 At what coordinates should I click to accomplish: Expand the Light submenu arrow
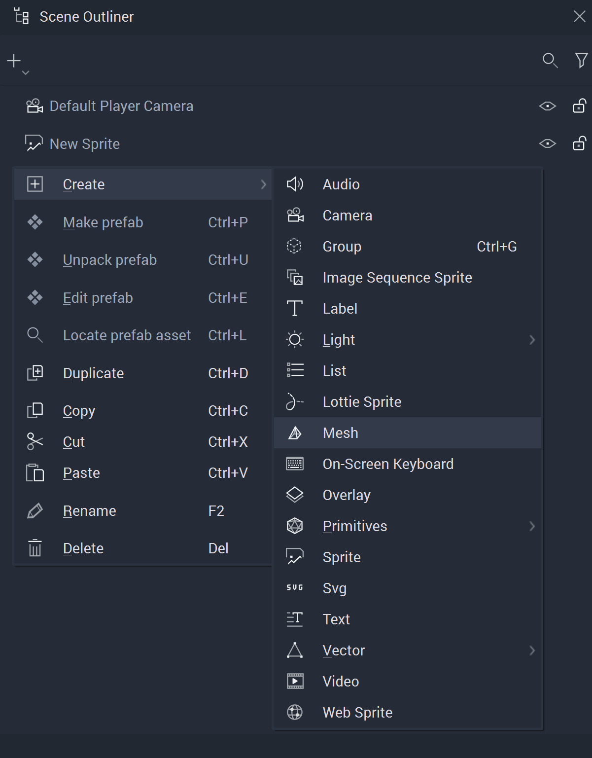532,340
